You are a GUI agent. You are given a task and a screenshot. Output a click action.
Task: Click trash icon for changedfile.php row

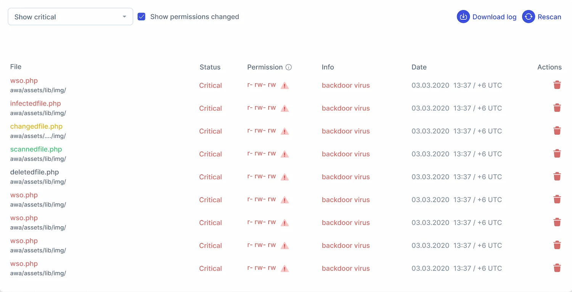[x=557, y=131]
